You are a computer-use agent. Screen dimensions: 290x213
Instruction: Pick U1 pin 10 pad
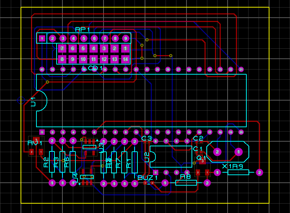pos(136,132)
